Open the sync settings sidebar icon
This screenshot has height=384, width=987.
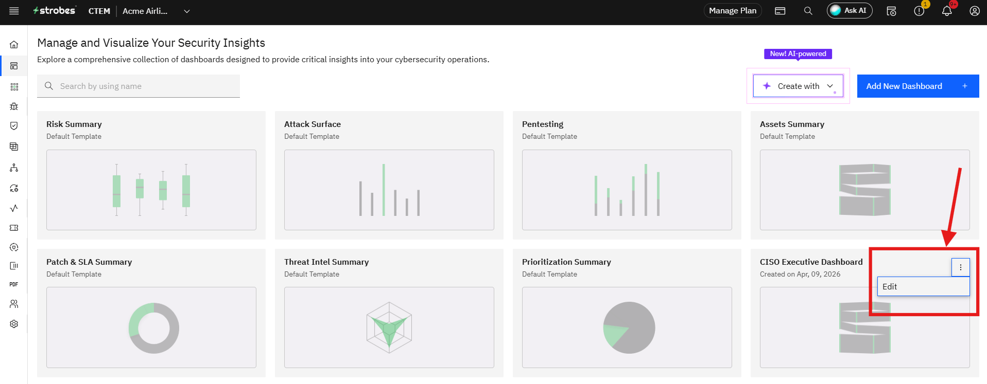[x=14, y=188]
